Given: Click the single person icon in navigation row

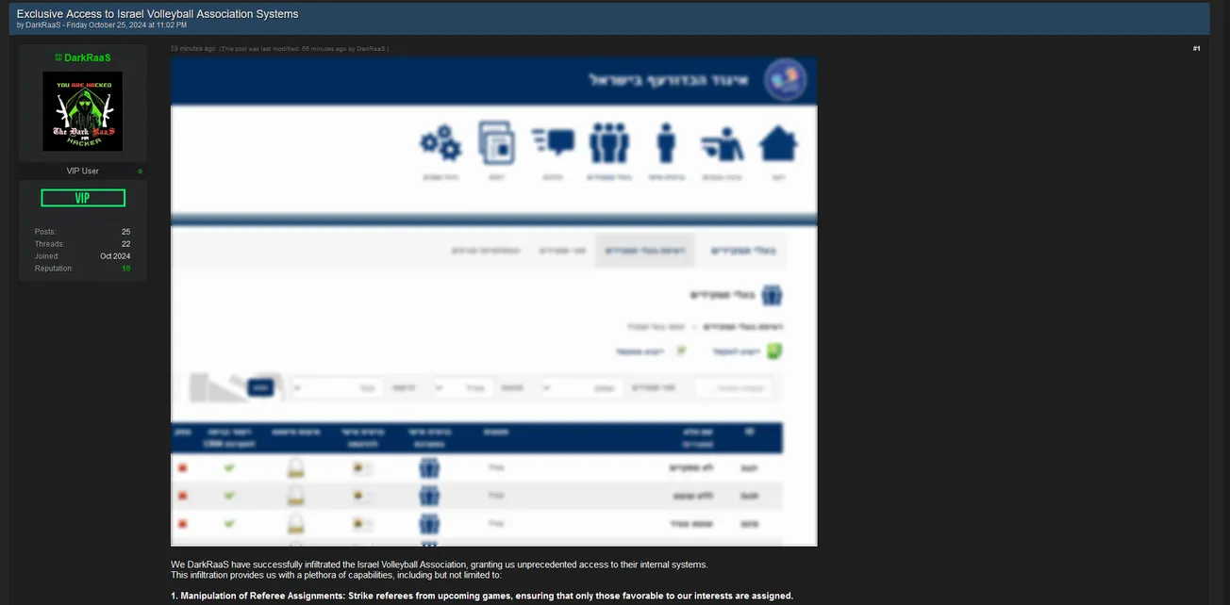Looking at the screenshot, I should (x=666, y=143).
